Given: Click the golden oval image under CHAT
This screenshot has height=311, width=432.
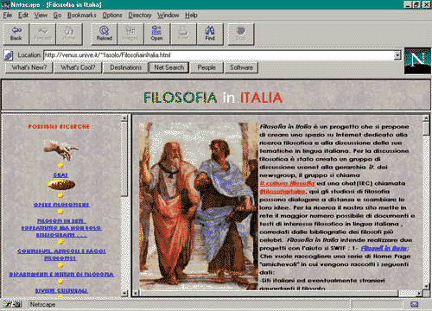Looking at the screenshot, I should click(61, 185).
